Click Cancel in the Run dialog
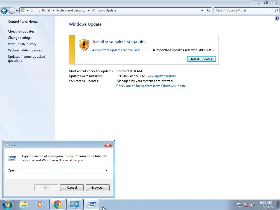 [x=72, y=188]
